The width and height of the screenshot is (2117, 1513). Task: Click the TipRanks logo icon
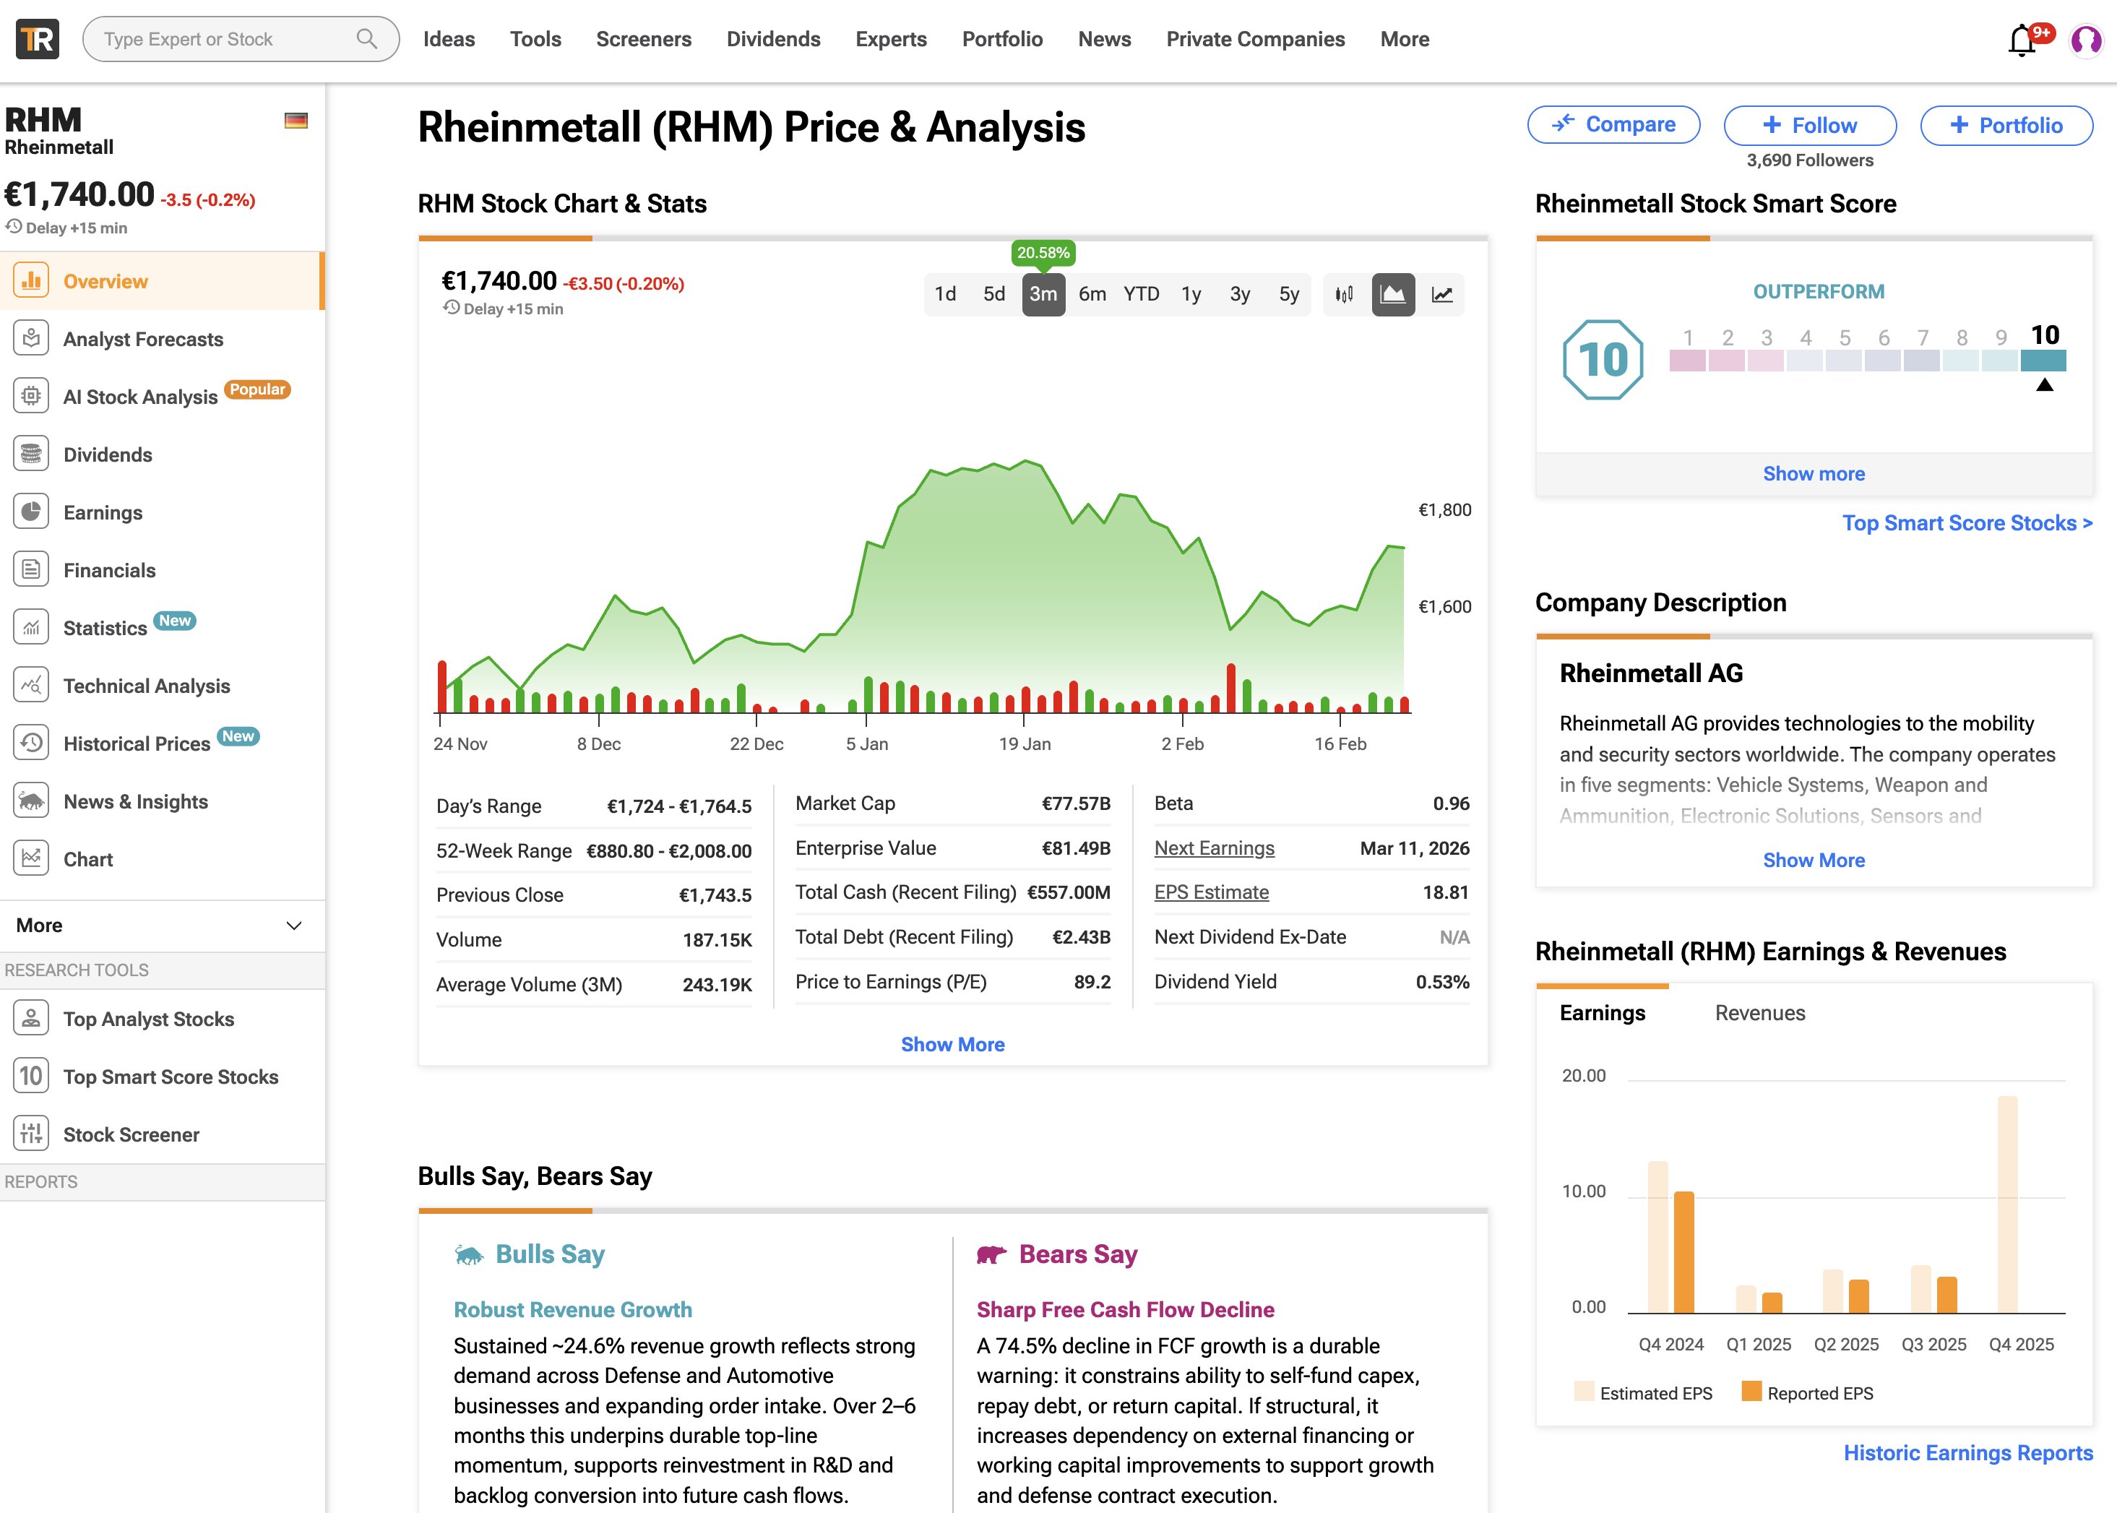(38, 39)
